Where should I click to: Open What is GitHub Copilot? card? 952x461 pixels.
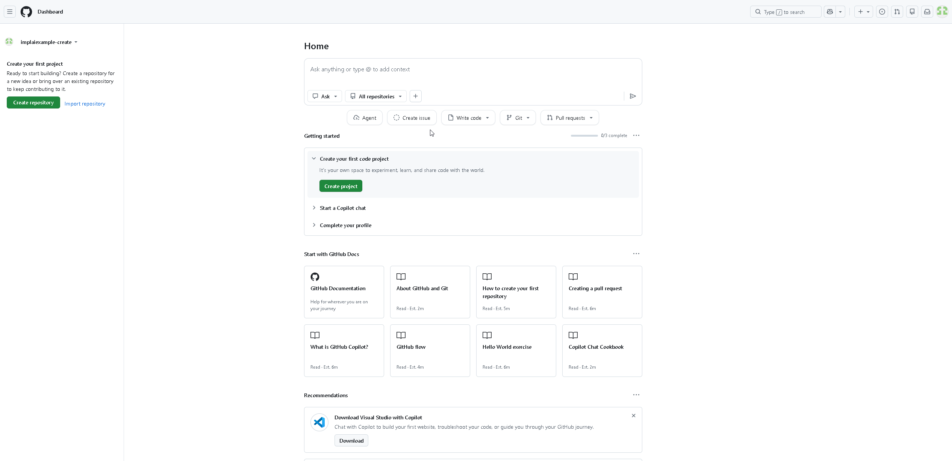[344, 351]
